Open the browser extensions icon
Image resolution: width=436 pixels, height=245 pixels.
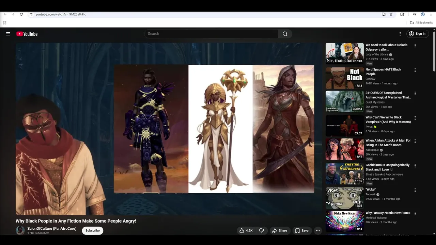(402, 14)
